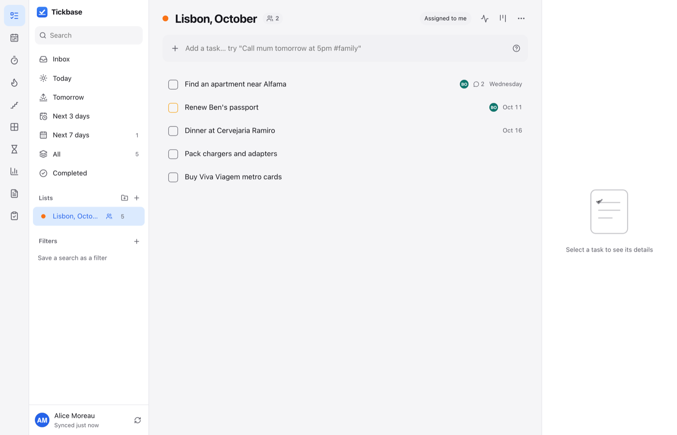The image size is (677, 435).
Task: Open the Next 7 days view
Action: [x=89, y=135]
